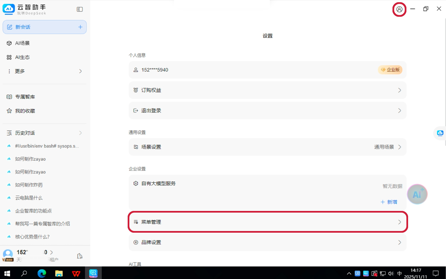446x279 pixels.
Task: Expand the 历史对话 chevron
Action: point(80,133)
